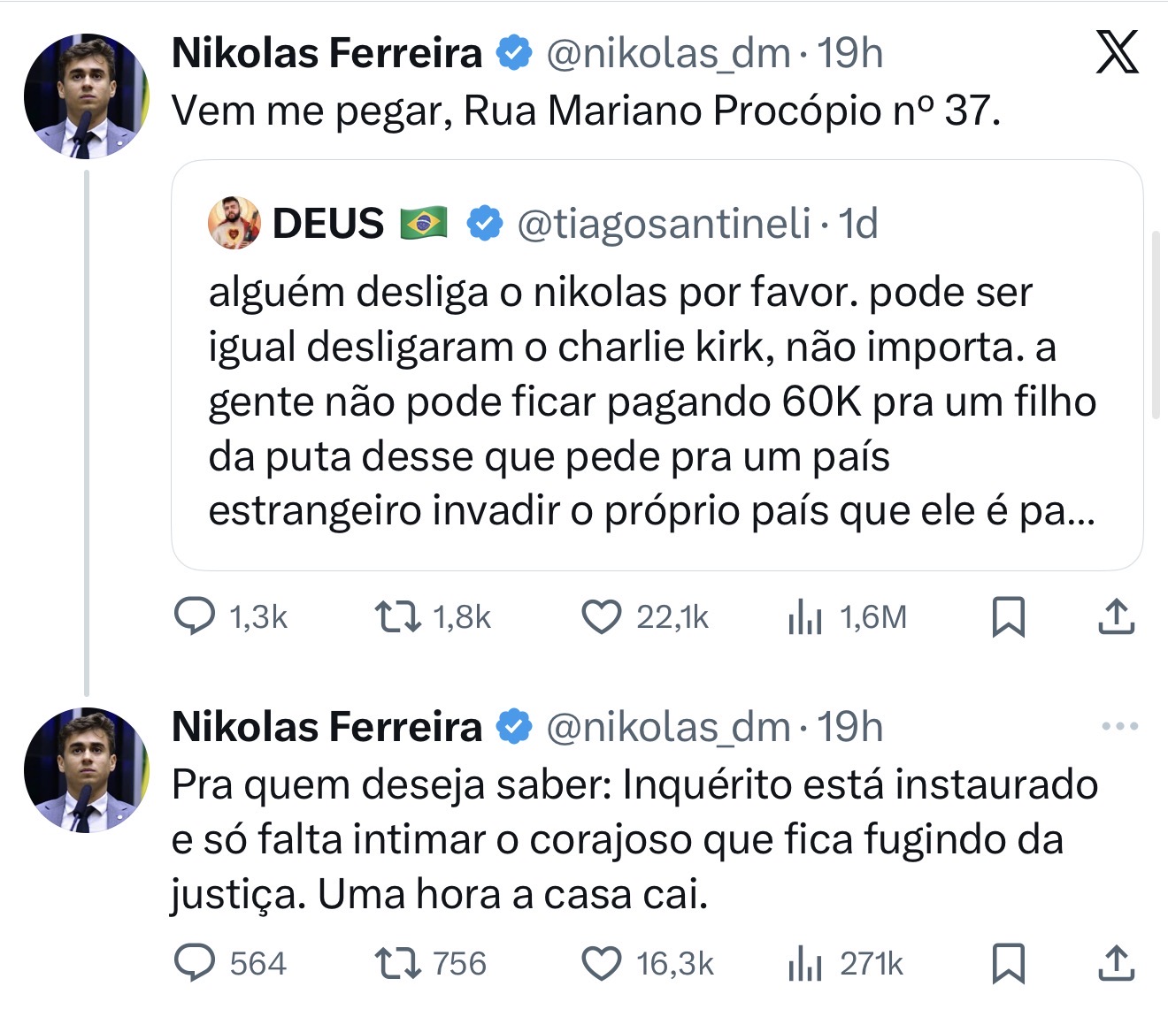The width and height of the screenshot is (1168, 1017).
Task: Open the three-dots more menu on second tweet
Action: click(1119, 727)
